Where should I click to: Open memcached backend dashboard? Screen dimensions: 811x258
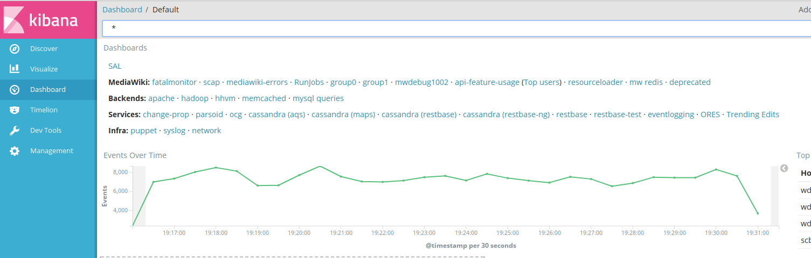coord(264,98)
